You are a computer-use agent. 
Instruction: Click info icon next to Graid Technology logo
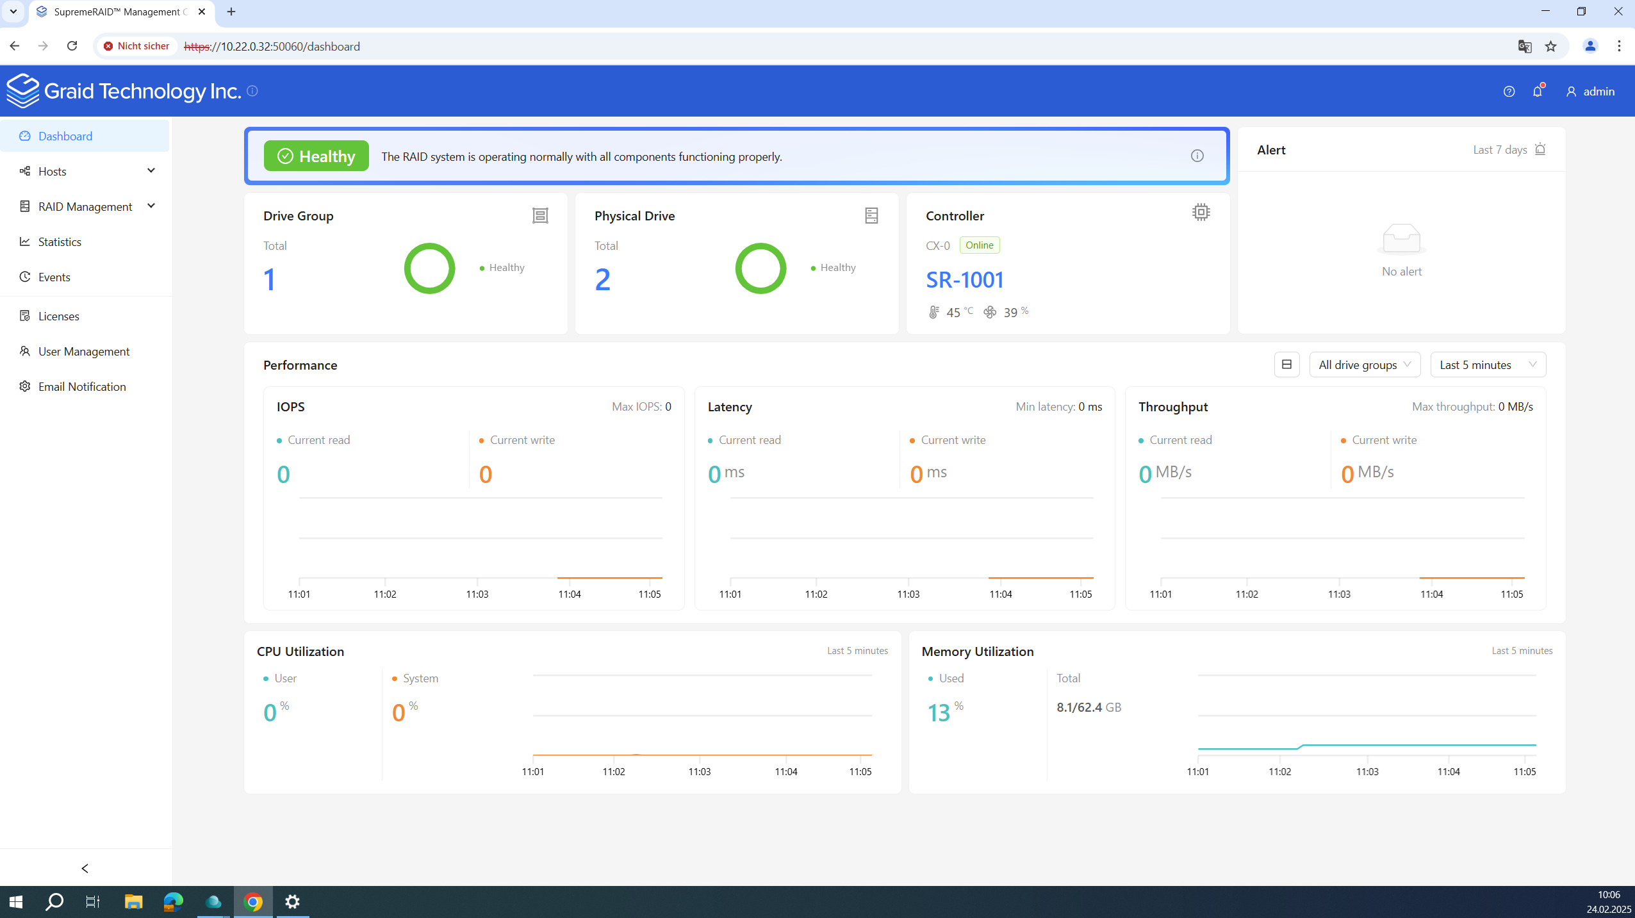coord(252,91)
